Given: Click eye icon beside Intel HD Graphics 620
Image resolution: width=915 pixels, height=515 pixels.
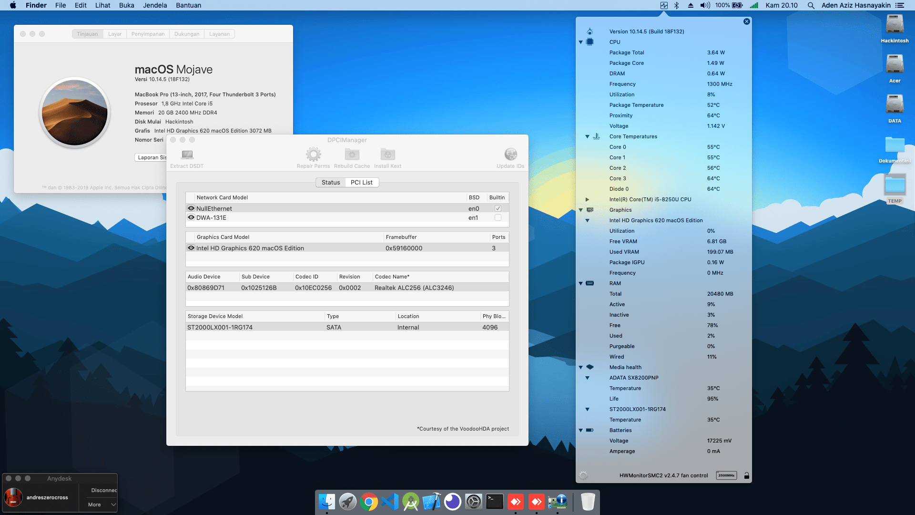Looking at the screenshot, I should [191, 248].
